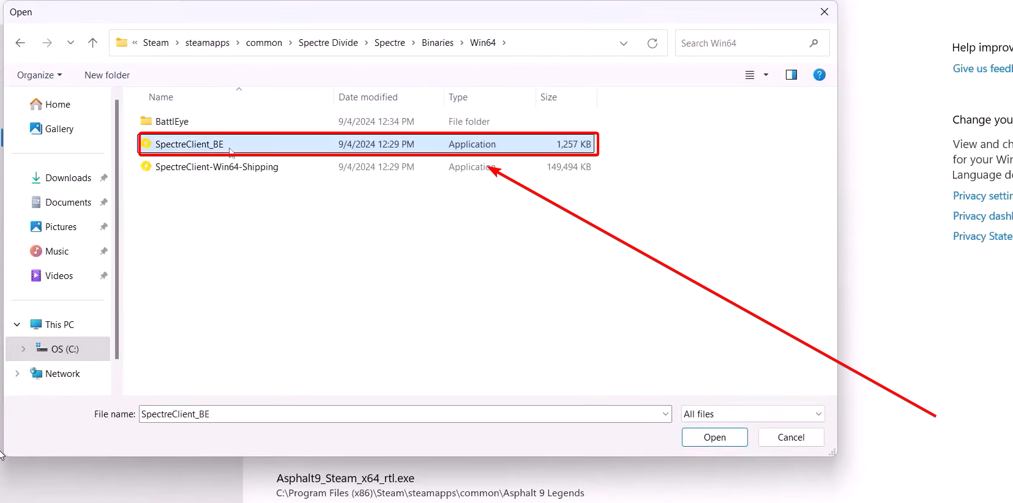The height and width of the screenshot is (503, 1013).
Task: Expand hidden breadcrumb path chevrons
Action: pyautogui.click(x=135, y=43)
